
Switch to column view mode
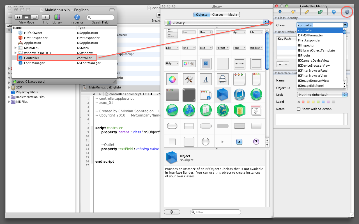[x=34, y=17]
